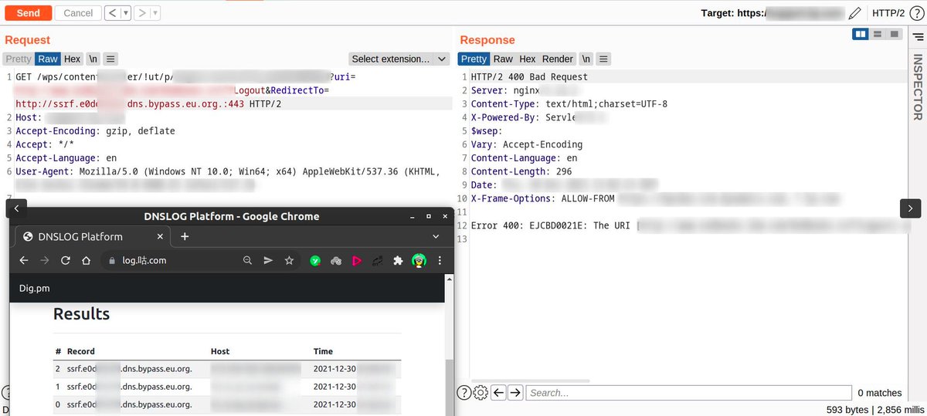927x416 pixels.
Task: Switch Response to the Raw tab
Action: pos(503,59)
